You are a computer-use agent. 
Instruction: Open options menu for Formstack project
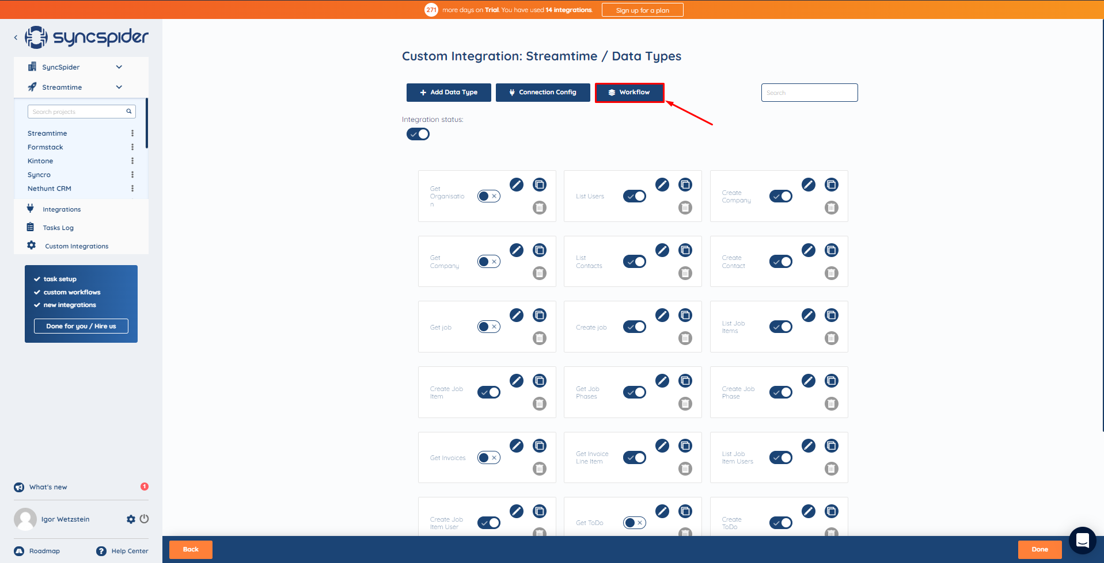point(132,147)
